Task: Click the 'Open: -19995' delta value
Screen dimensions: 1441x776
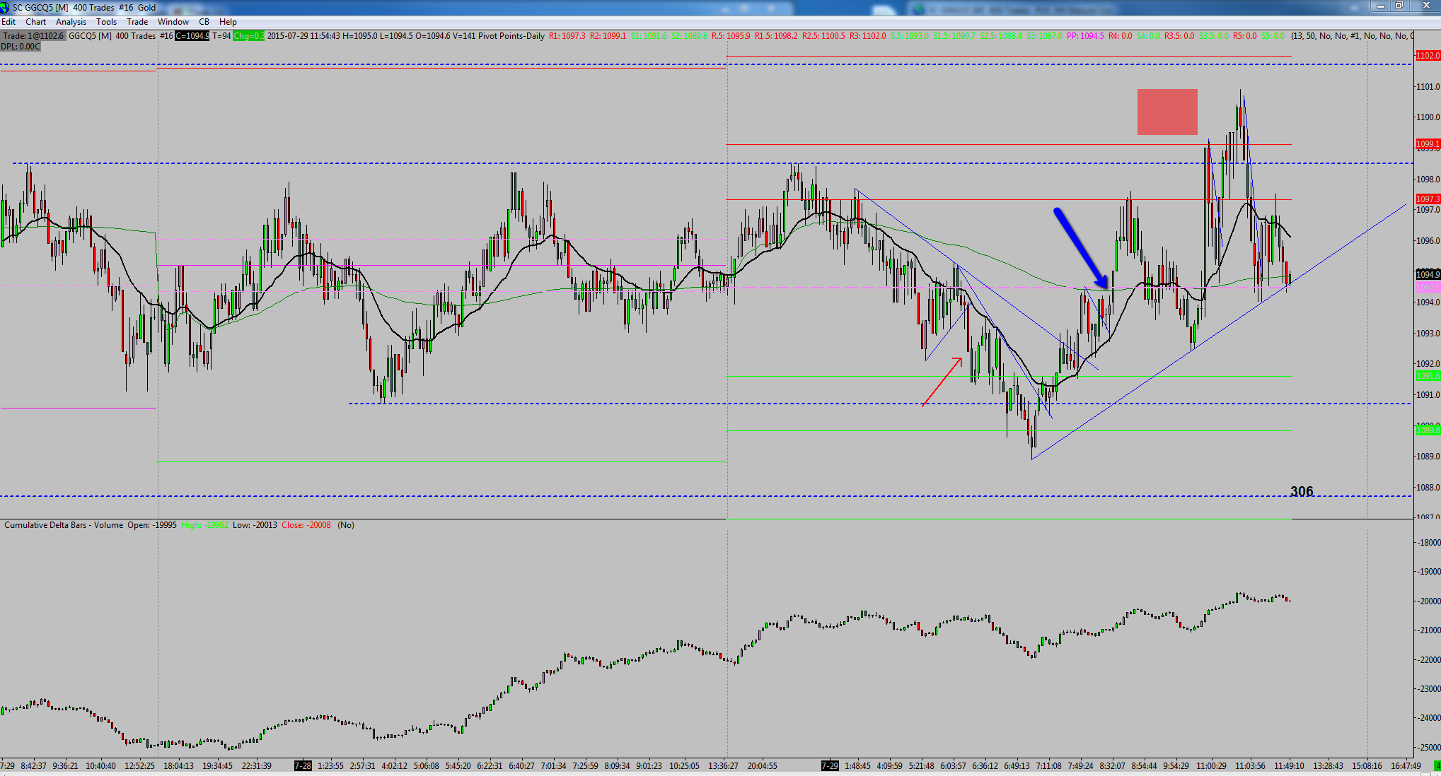Action: pyautogui.click(x=152, y=525)
